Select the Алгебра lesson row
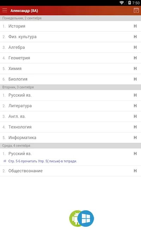The height and width of the screenshot is (230, 141). [70, 47]
